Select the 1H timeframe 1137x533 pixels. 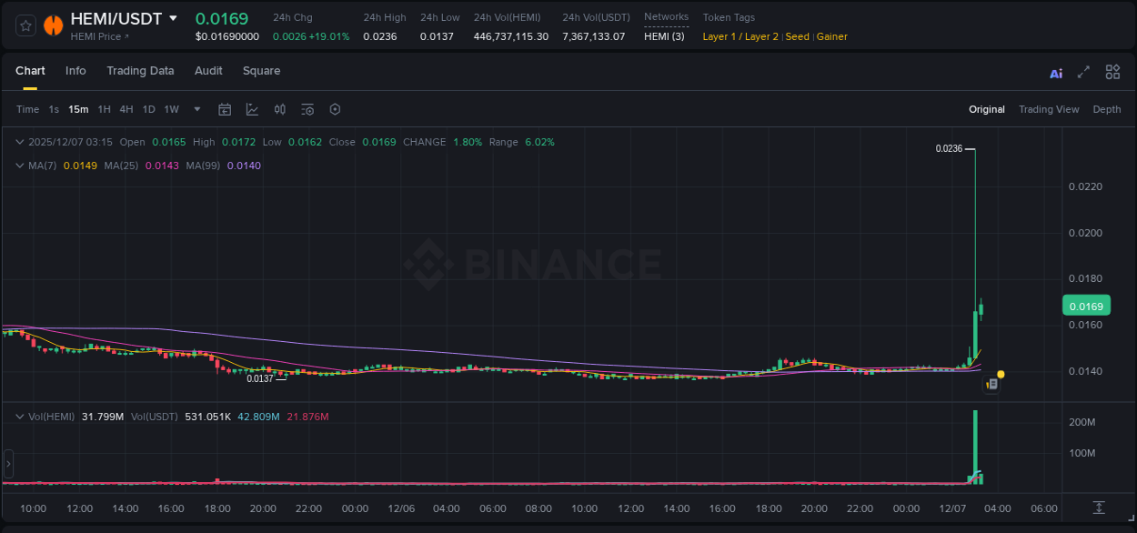[x=104, y=109]
